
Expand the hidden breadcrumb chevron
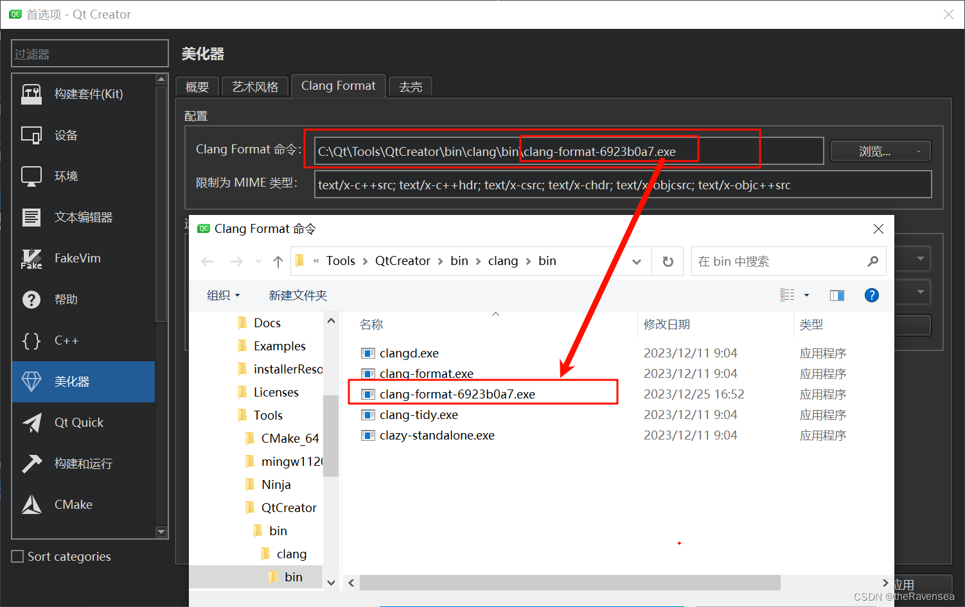coord(316,261)
